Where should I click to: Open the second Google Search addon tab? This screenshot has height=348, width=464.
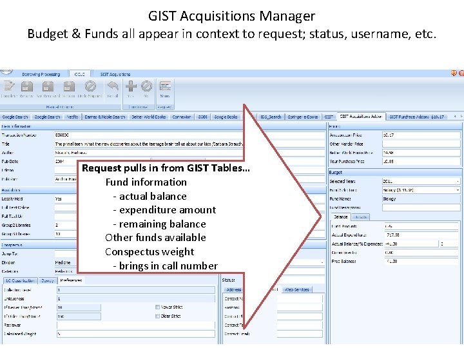tap(47, 117)
